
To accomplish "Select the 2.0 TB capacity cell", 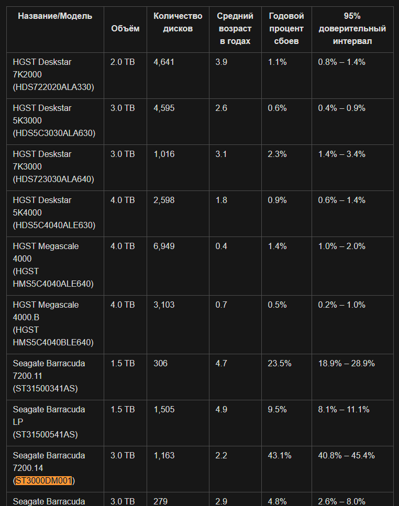I will pyautogui.click(x=123, y=62).
